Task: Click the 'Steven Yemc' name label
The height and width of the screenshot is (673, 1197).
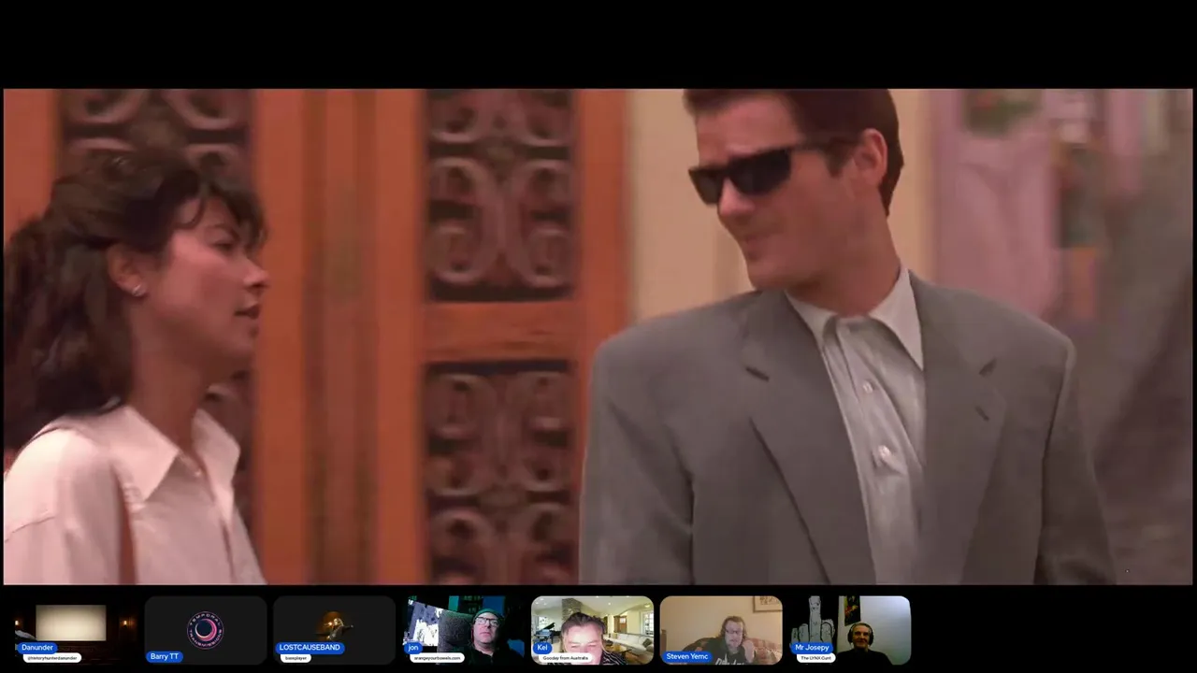Action: [687, 656]
